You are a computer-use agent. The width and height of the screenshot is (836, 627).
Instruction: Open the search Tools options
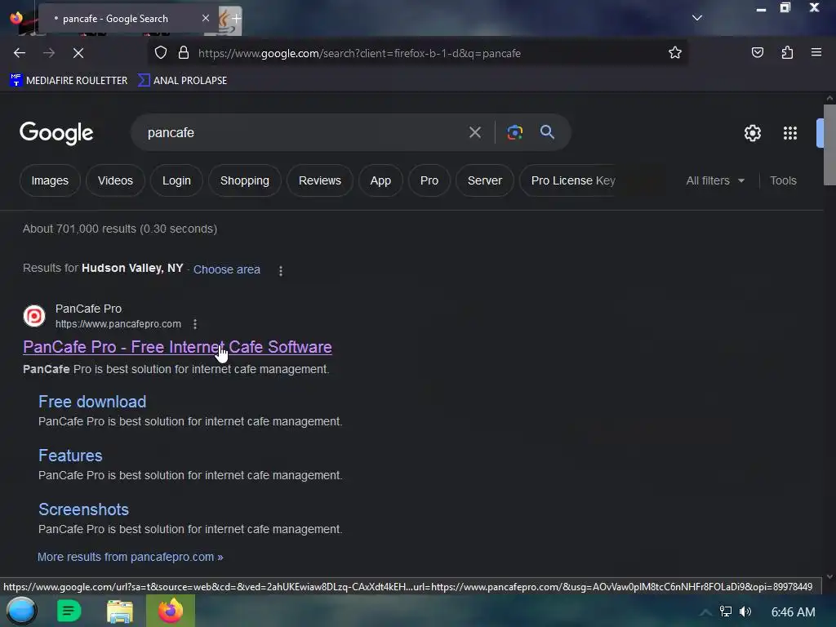click(783, 180)
